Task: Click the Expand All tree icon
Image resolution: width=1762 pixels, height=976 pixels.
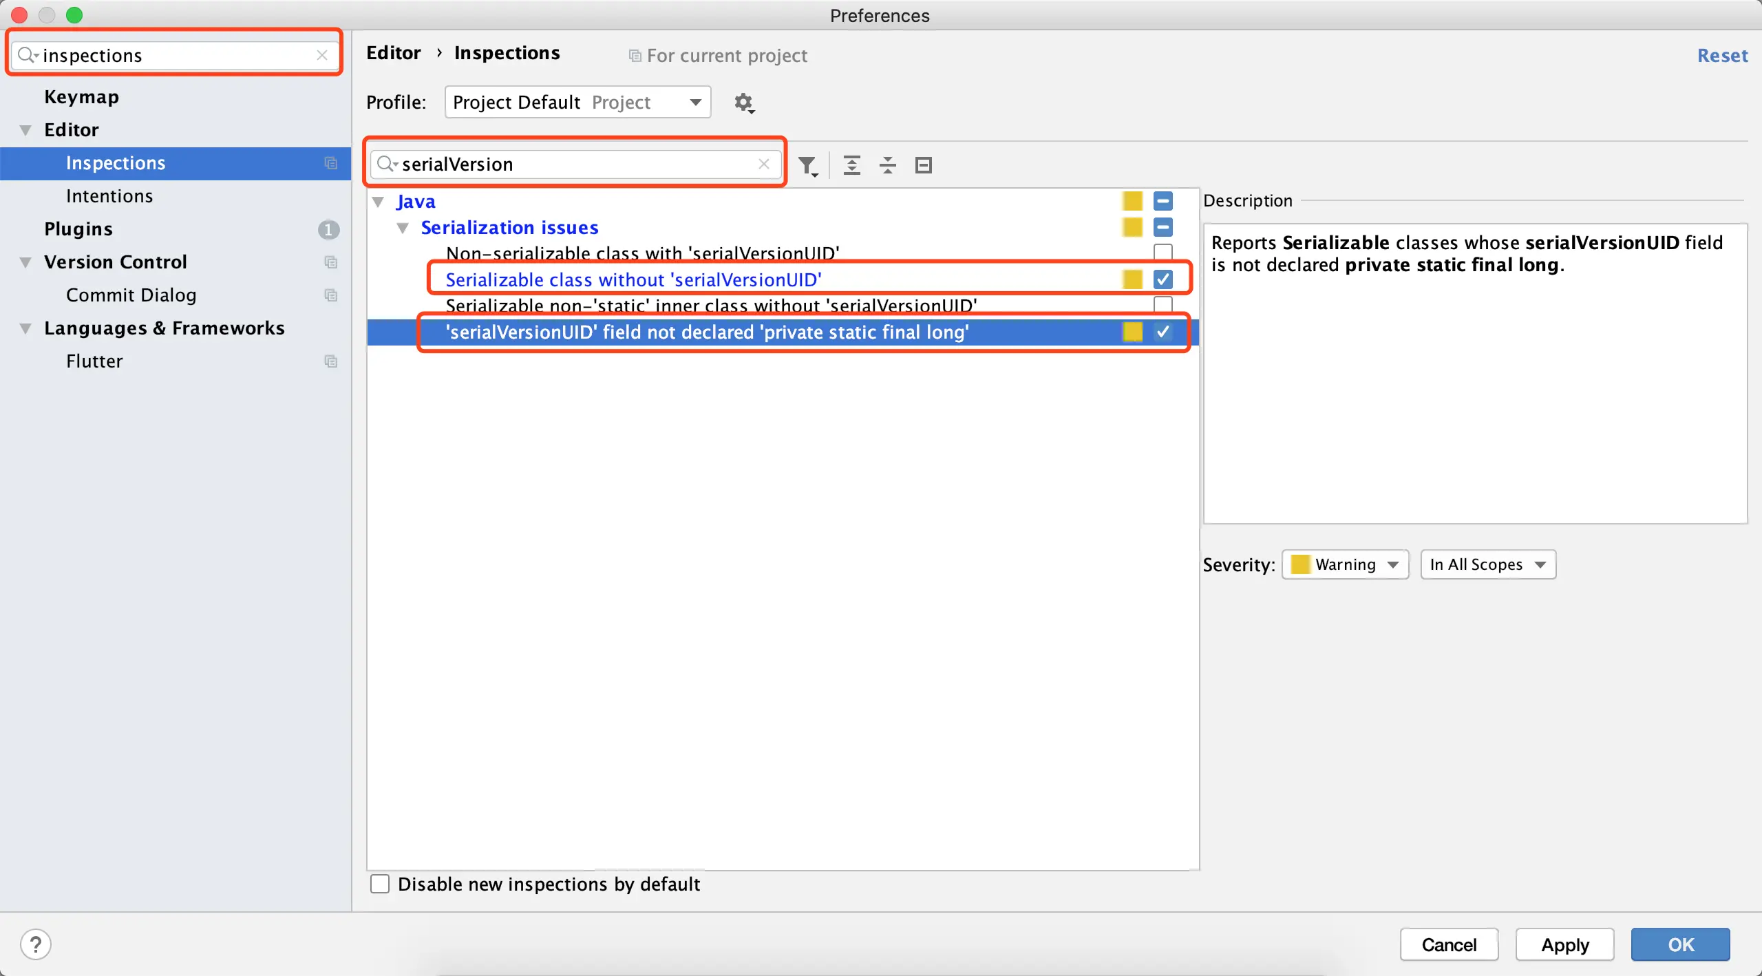Action: tap(851, 165)
